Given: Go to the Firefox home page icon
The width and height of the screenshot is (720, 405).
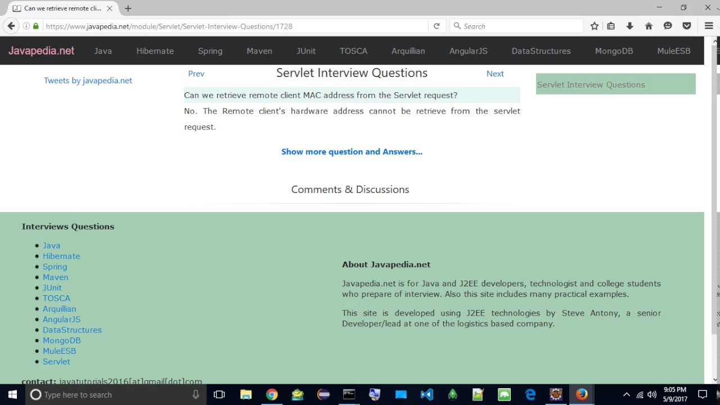Looking at the screenshot, I should 649,26.
